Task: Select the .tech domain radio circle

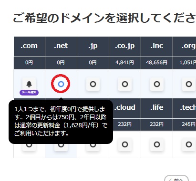Action: click(x=189, y=144)
